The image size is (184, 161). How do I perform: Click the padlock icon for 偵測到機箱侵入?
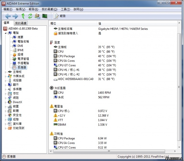(x=55, y=33)
